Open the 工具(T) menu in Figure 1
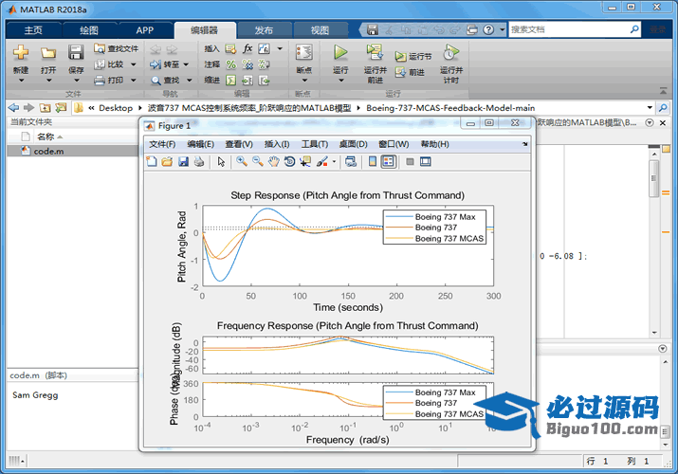This screenshot has width=678, height=474. (x=315, y=144)
